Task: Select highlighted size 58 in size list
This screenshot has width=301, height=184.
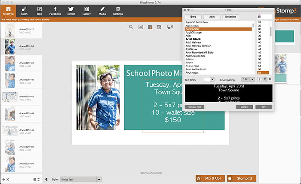Action: pyautogui.click(x=263, y=73)
